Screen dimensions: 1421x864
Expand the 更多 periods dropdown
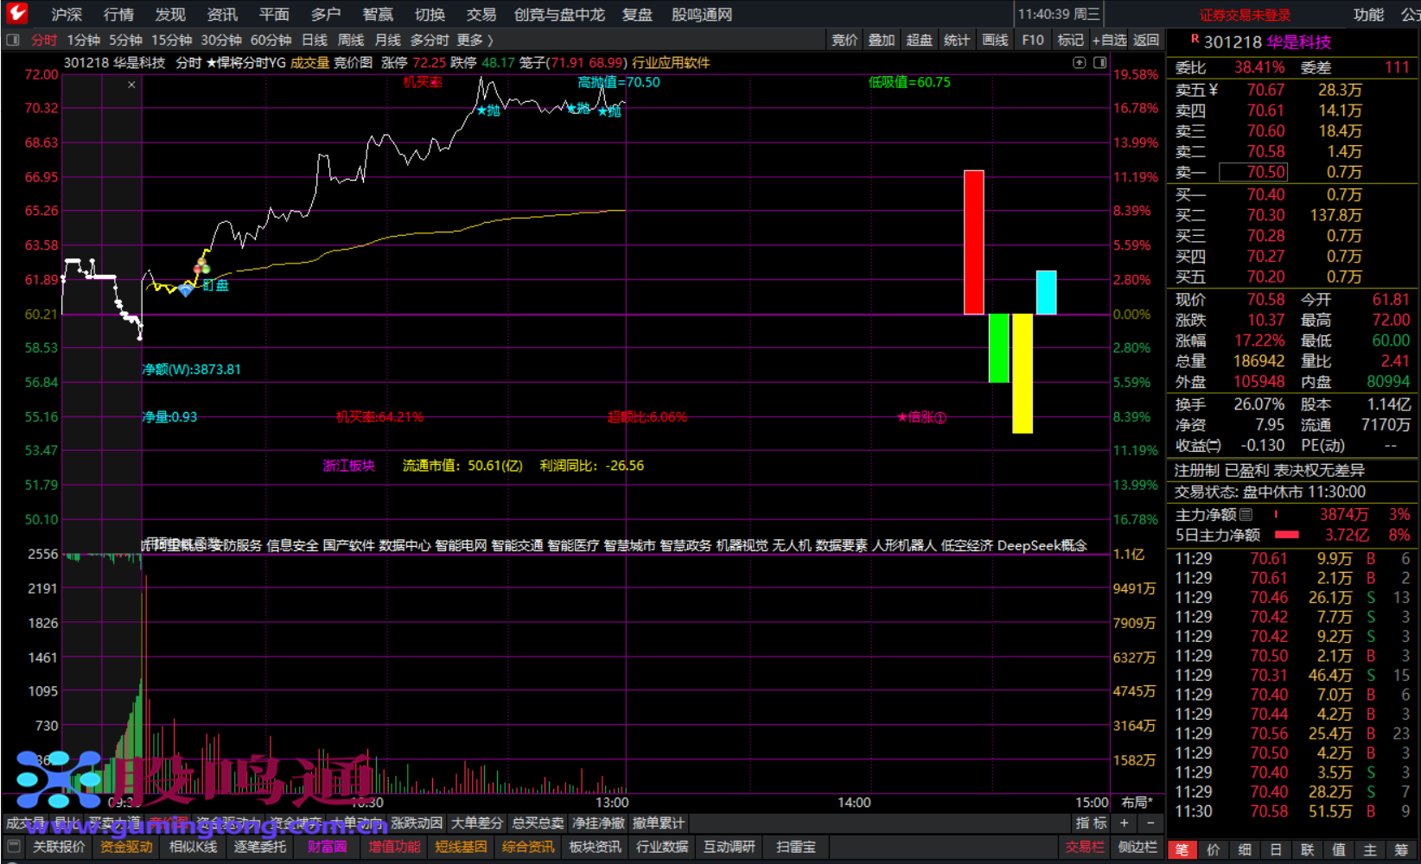pos(475,40)
